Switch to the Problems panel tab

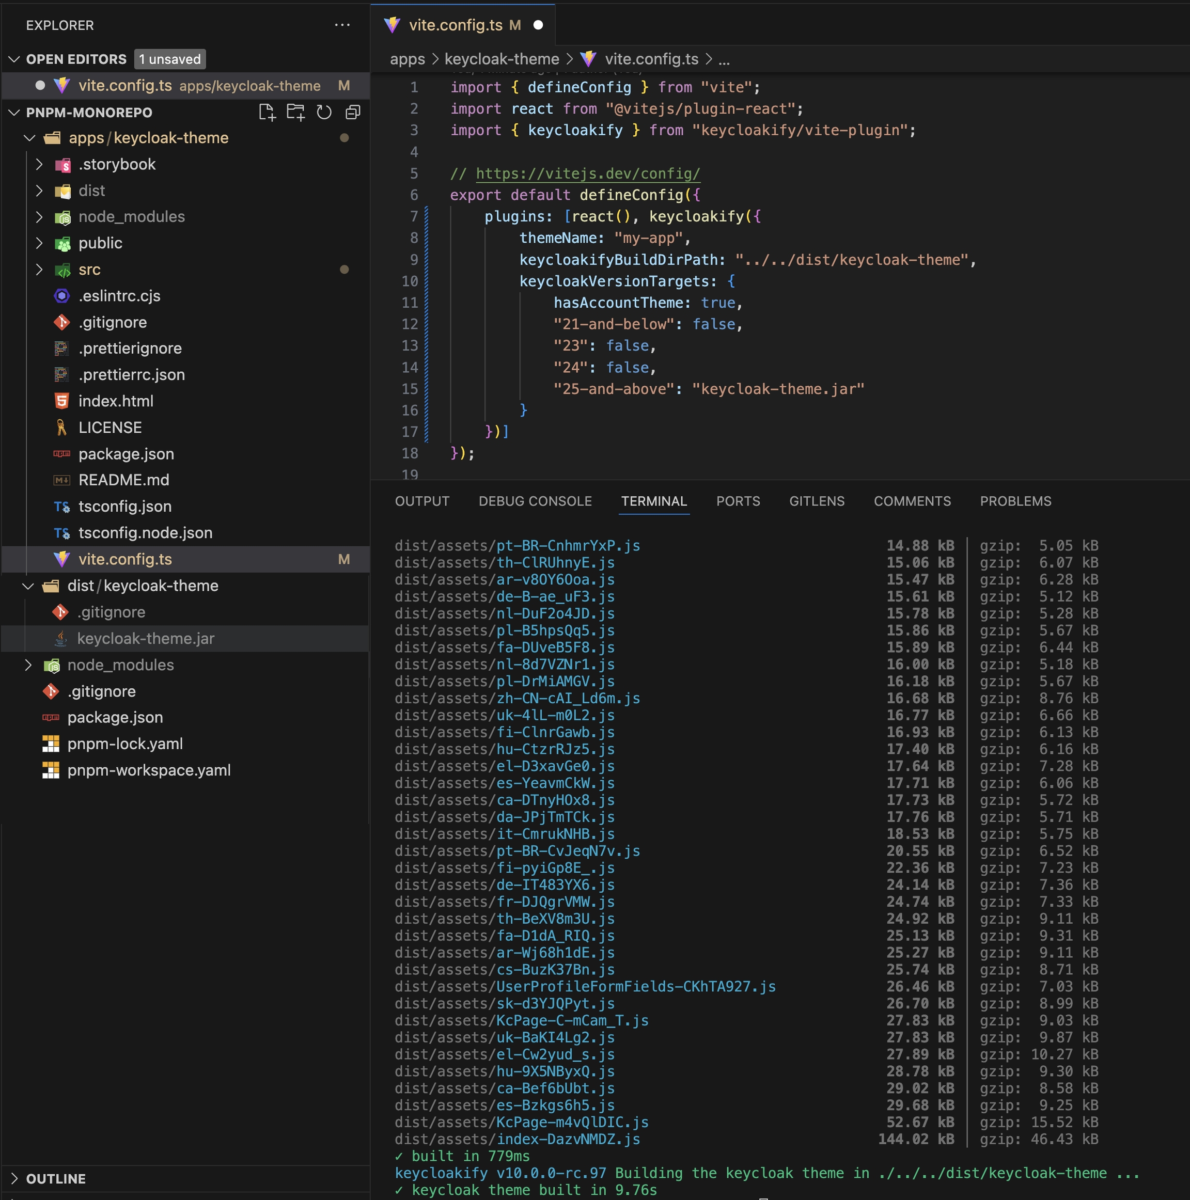coord(1015,501)
